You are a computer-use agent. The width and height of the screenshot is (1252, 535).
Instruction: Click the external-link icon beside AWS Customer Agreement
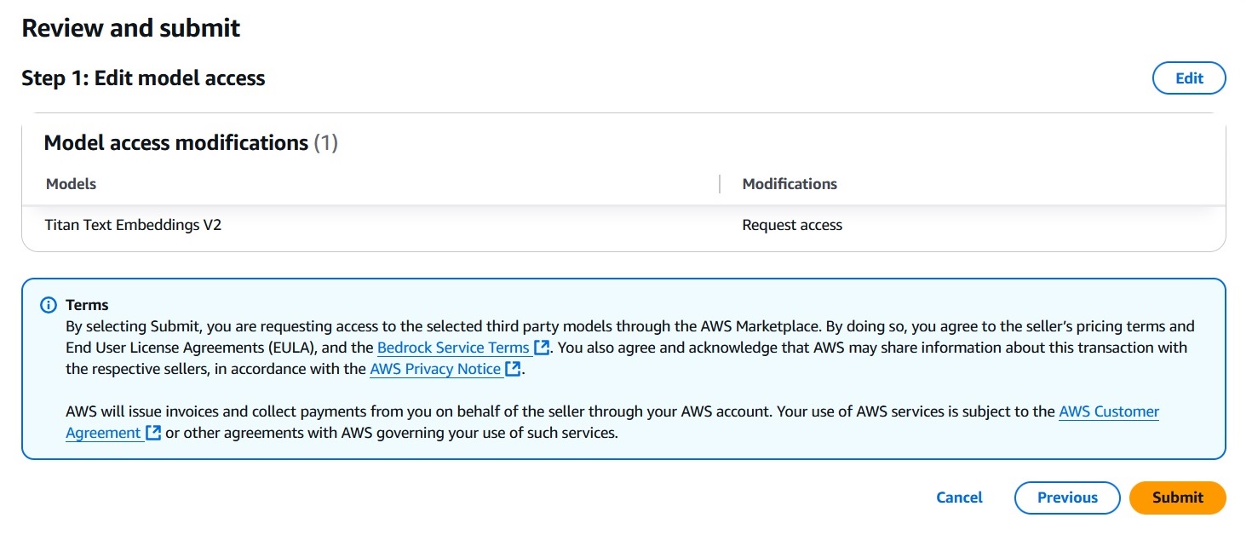coord(152,432)
